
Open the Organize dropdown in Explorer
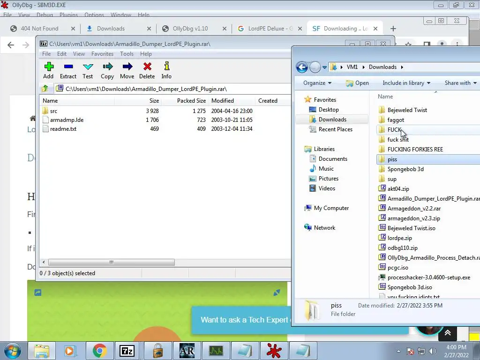point(317,83)
